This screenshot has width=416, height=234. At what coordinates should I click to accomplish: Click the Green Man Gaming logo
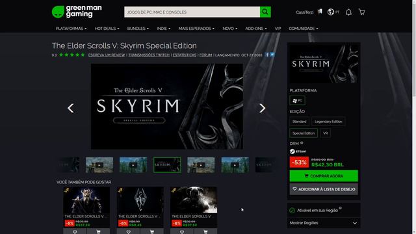pyautogui.click(x=77, y=12)
